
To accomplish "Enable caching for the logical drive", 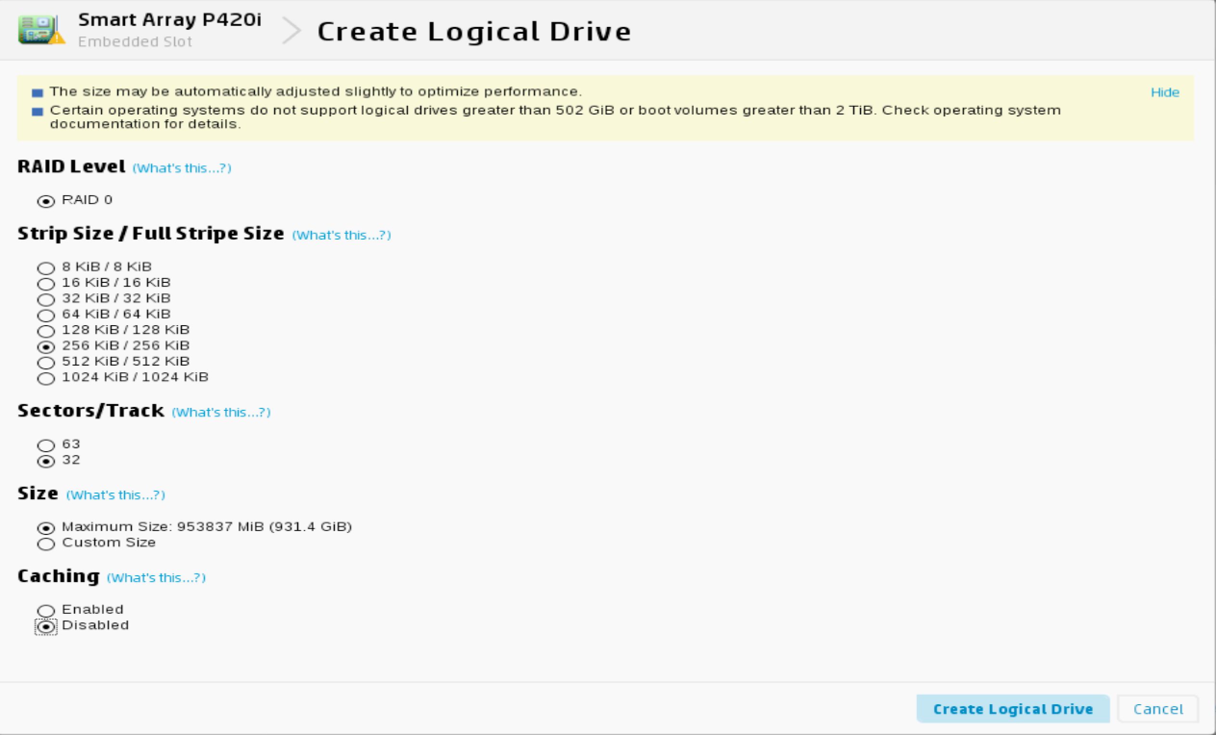I will pos(46,610).
